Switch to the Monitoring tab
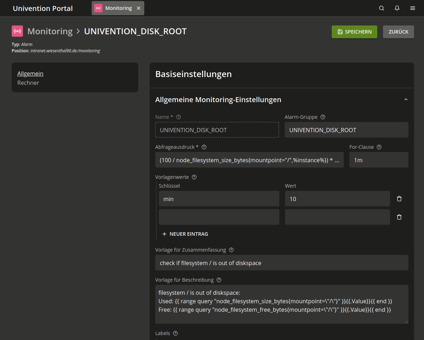Viewport: 424px width, 340px height. tap(118, 8)
